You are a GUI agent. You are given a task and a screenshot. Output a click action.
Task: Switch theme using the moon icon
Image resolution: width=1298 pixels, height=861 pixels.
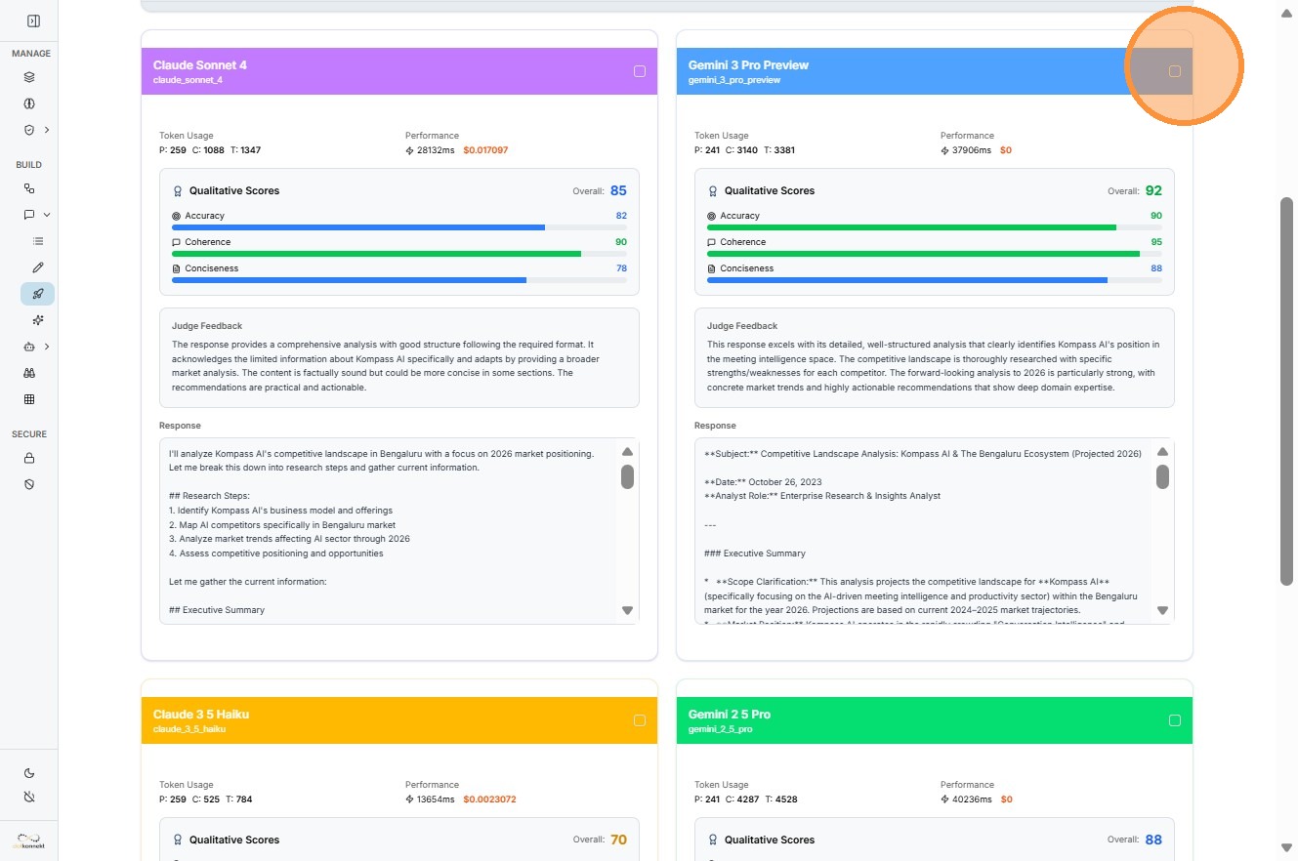click(29, 773)
